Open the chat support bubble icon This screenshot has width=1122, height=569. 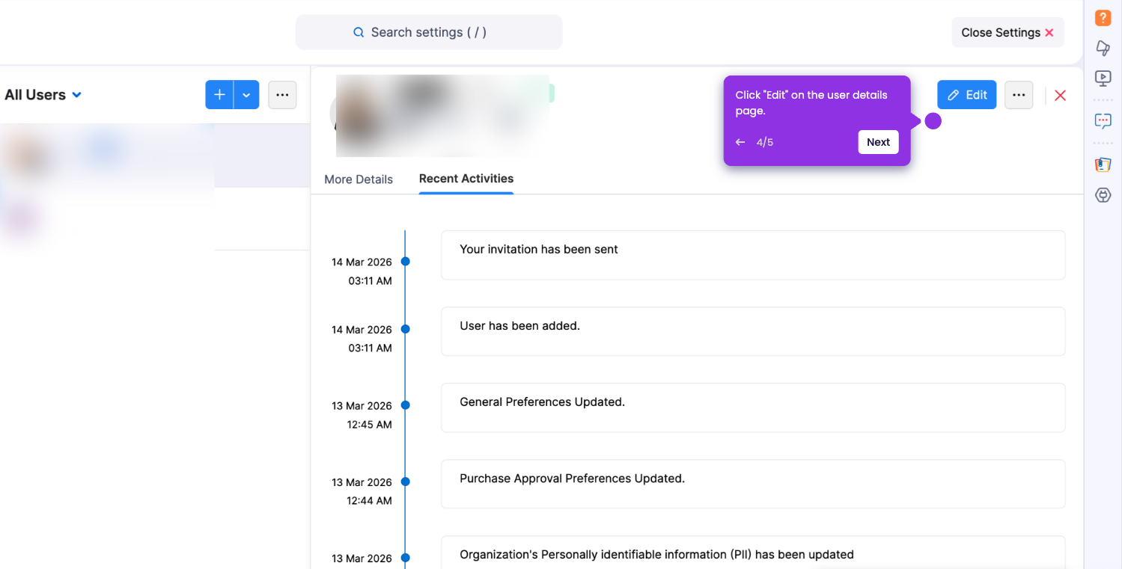[1103, 121]
